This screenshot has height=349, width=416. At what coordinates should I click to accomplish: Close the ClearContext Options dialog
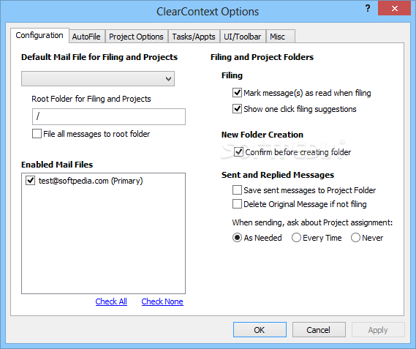click(x=395, y=9)
